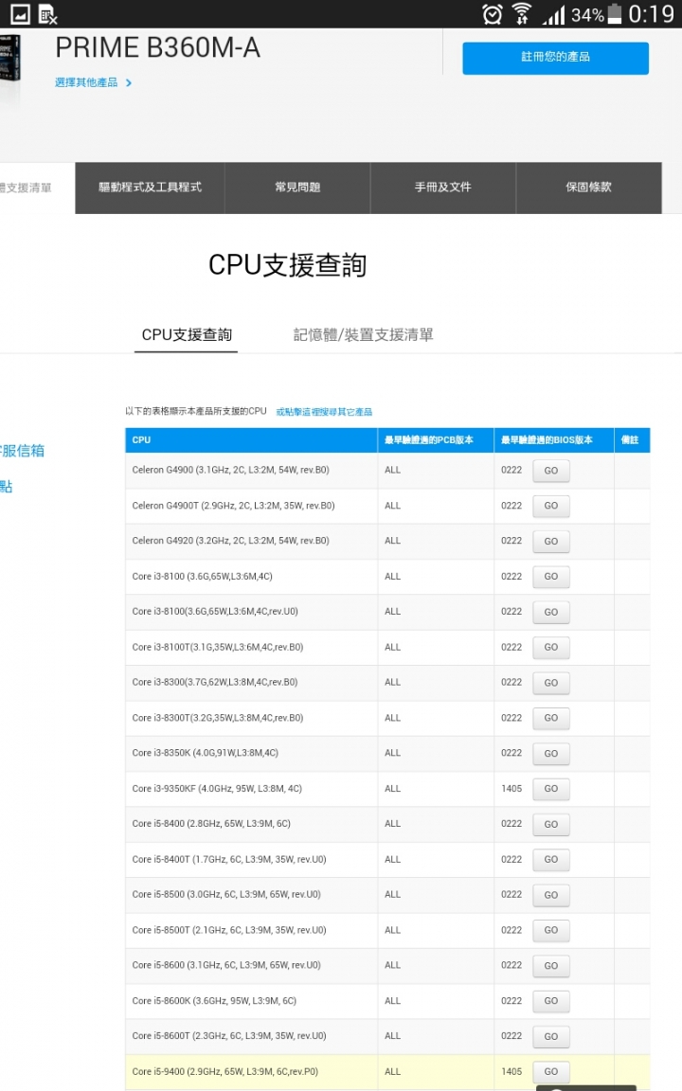Open the 或點擊這裡搜尋其它產品 link
This screenshot has width=682, height=1091.
click(x=324, y=412)
